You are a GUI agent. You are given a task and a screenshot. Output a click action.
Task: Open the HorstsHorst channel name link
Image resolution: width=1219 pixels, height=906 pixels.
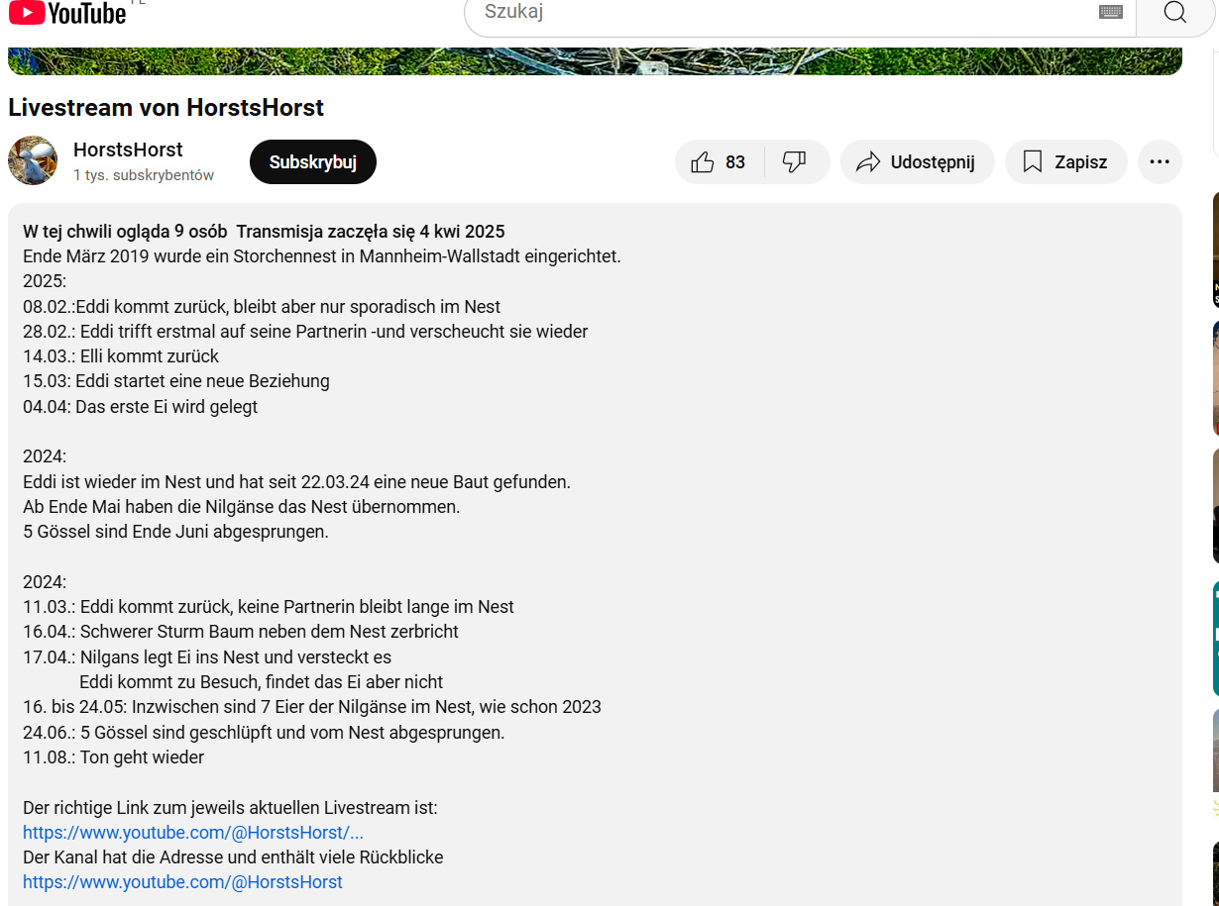[x=128, y=150]
